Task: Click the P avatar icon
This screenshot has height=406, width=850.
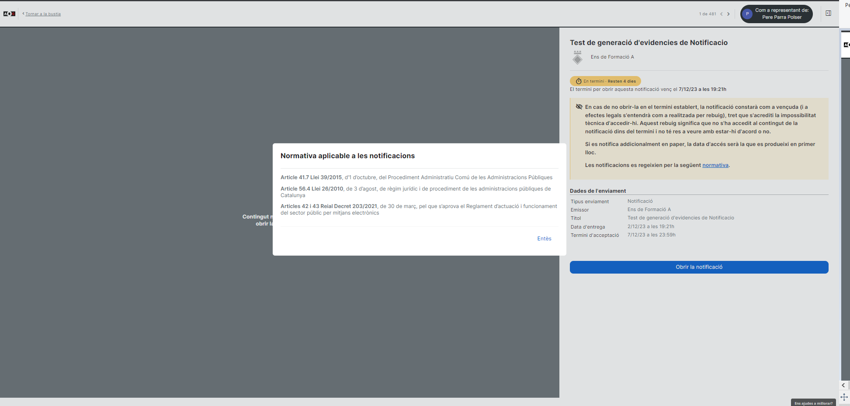Action: 747,14
